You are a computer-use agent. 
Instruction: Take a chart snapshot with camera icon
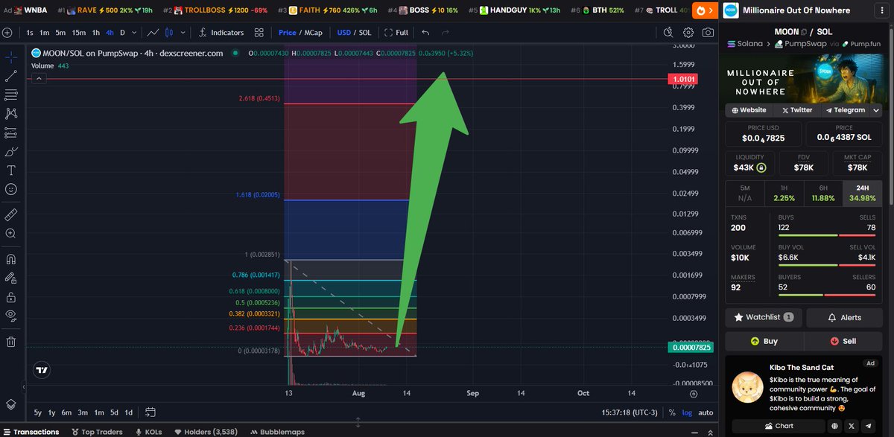click(x=708, y=33)
